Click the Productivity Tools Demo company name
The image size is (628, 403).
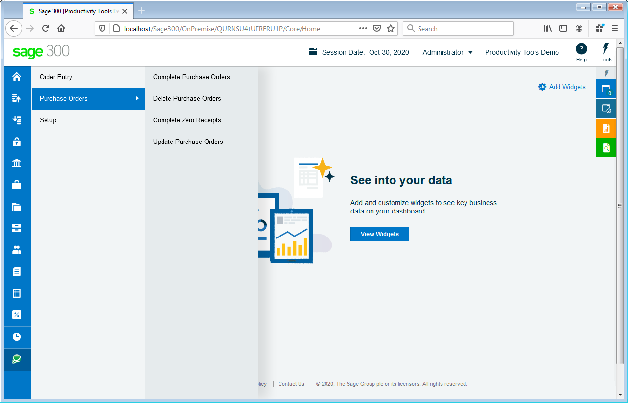tap(522, 52)
